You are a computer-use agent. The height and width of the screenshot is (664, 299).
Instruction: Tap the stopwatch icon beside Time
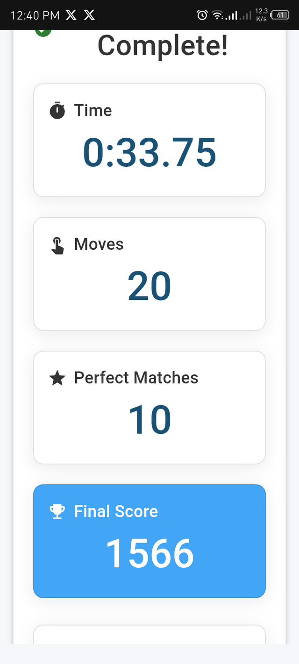(x=57, y=111)
